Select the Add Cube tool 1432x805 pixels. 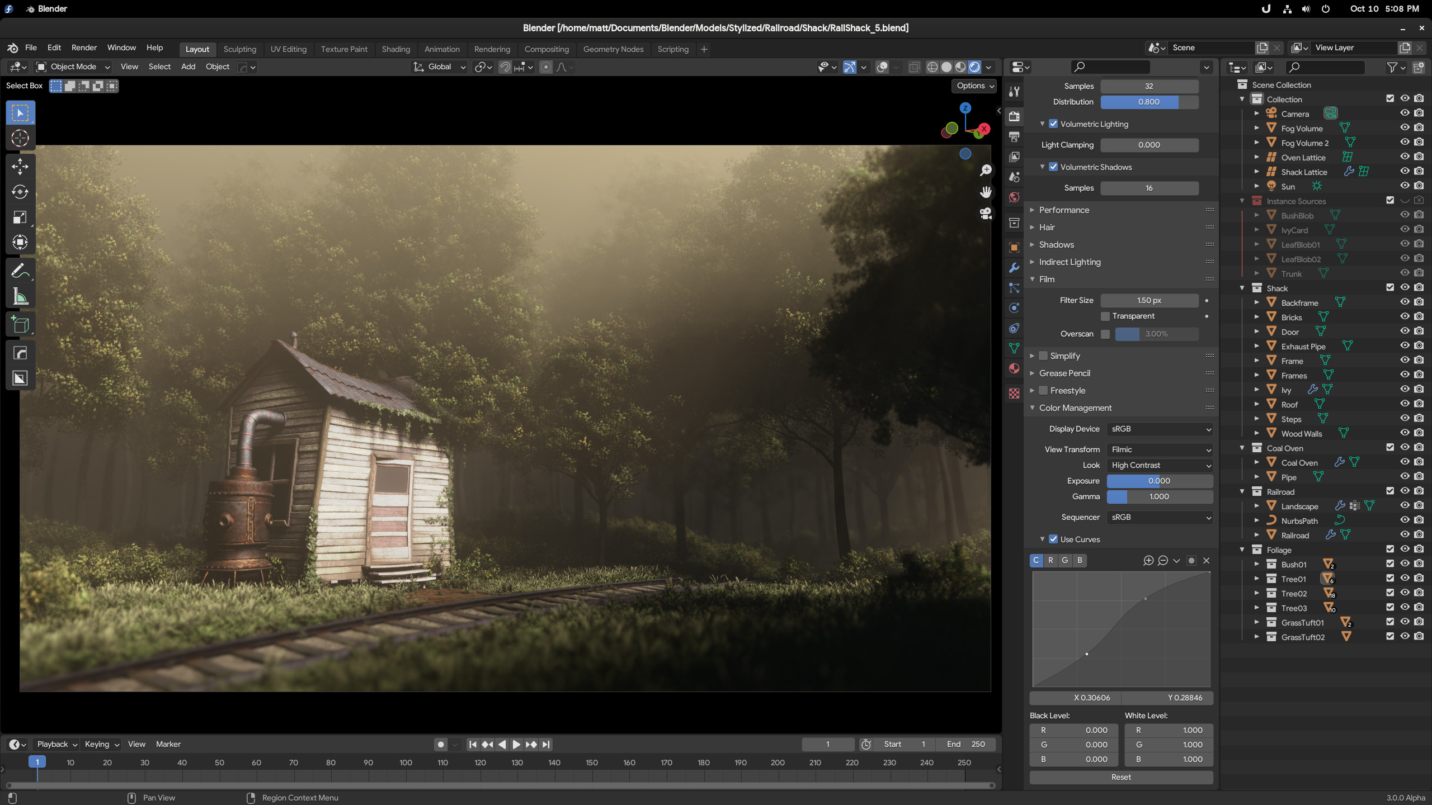point(20,325)
